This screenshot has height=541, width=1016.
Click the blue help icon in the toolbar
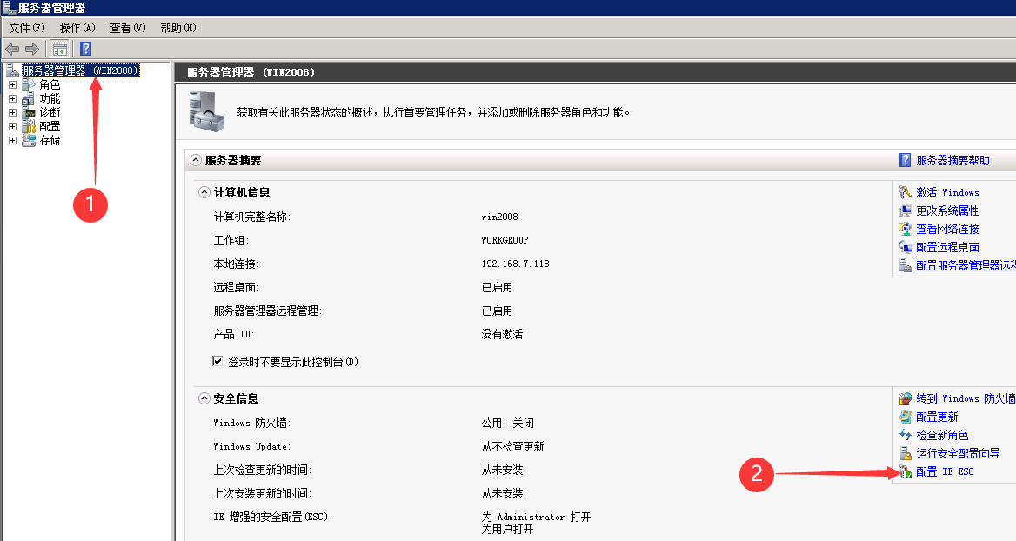point(86,49)
